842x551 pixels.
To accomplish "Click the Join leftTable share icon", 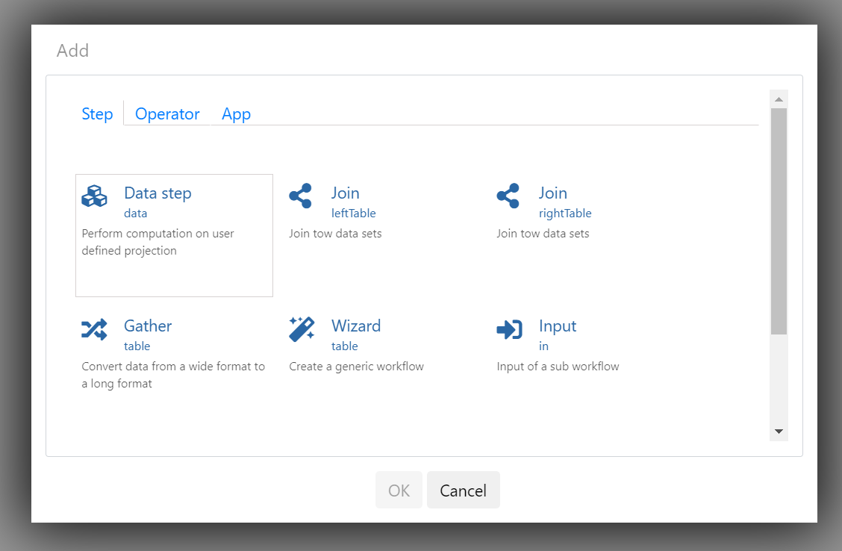I will click(x=300, y=196).
